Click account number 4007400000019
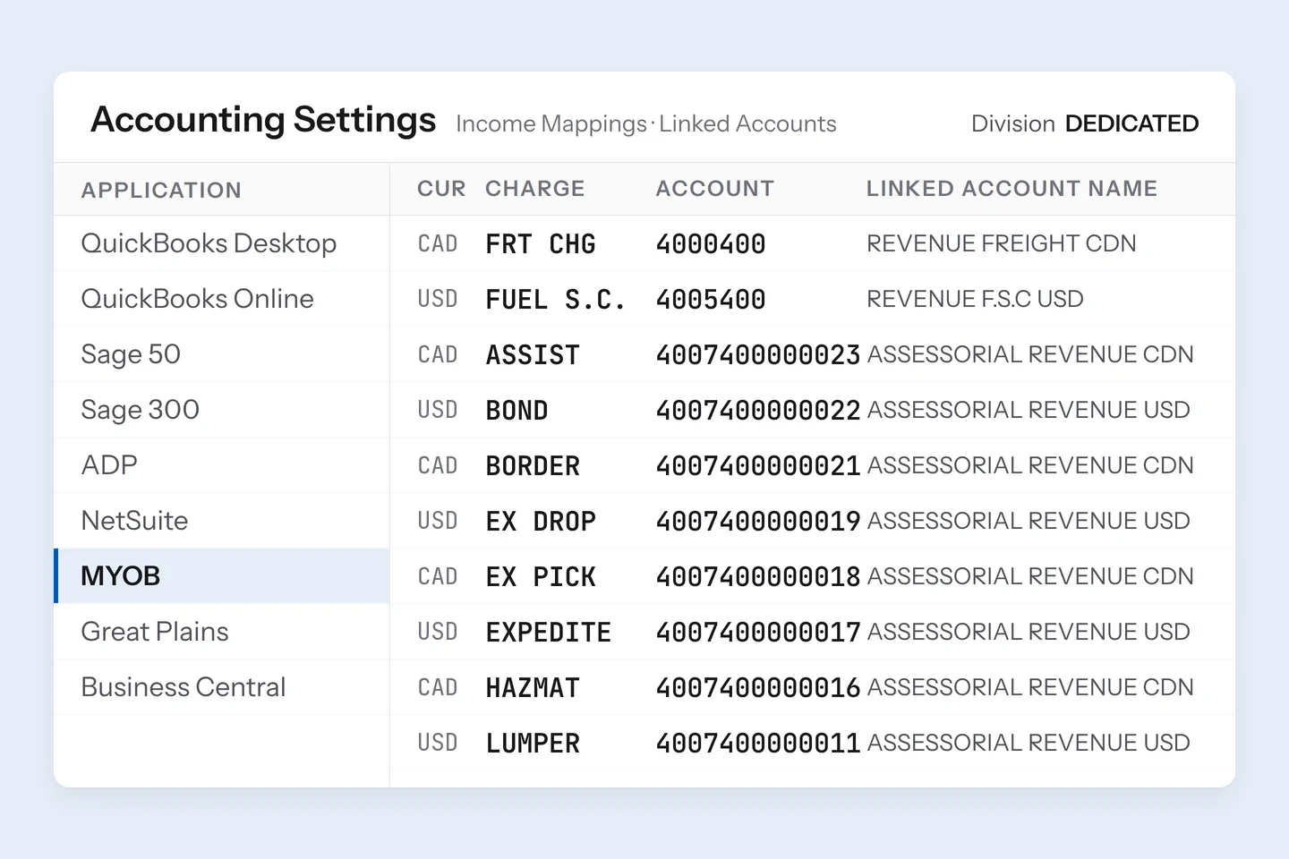 click(758, 521)
